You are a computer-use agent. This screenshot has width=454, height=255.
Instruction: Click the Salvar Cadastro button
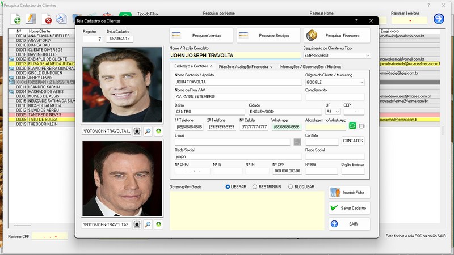tap(349, 208)
